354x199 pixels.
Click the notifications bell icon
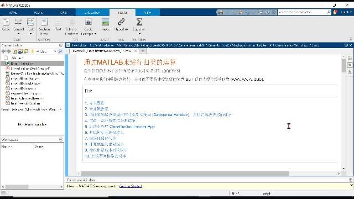(335, 12)
